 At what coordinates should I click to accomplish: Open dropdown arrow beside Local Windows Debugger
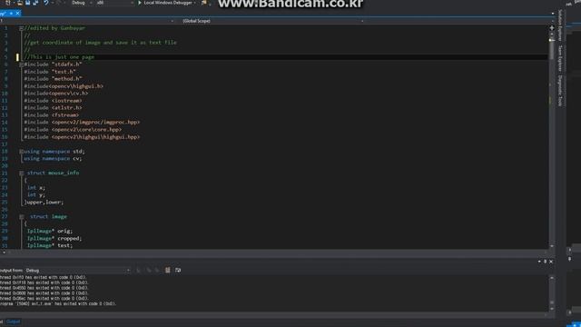[195, 3]
